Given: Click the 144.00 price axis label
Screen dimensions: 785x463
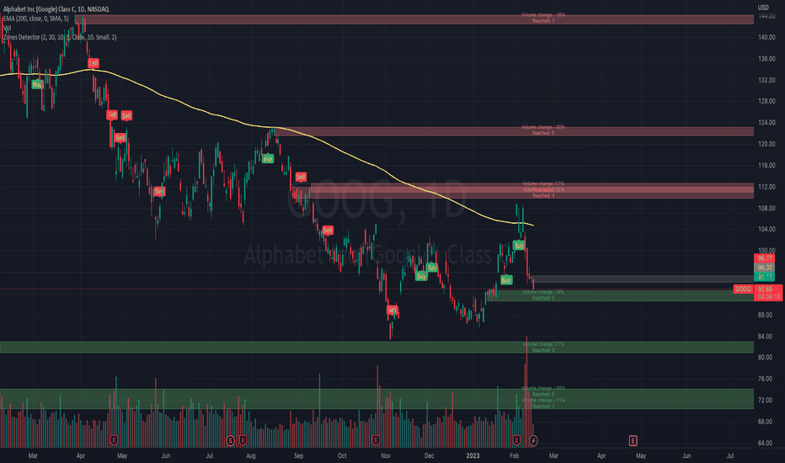Looking at the screenshot, I should 766,16.
